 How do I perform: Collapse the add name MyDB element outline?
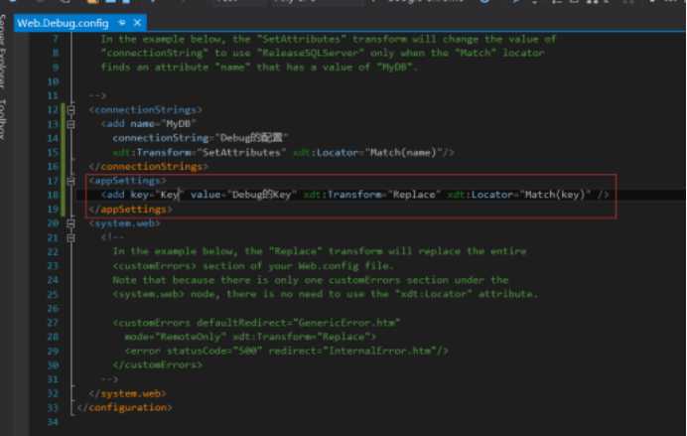(70, 124)
